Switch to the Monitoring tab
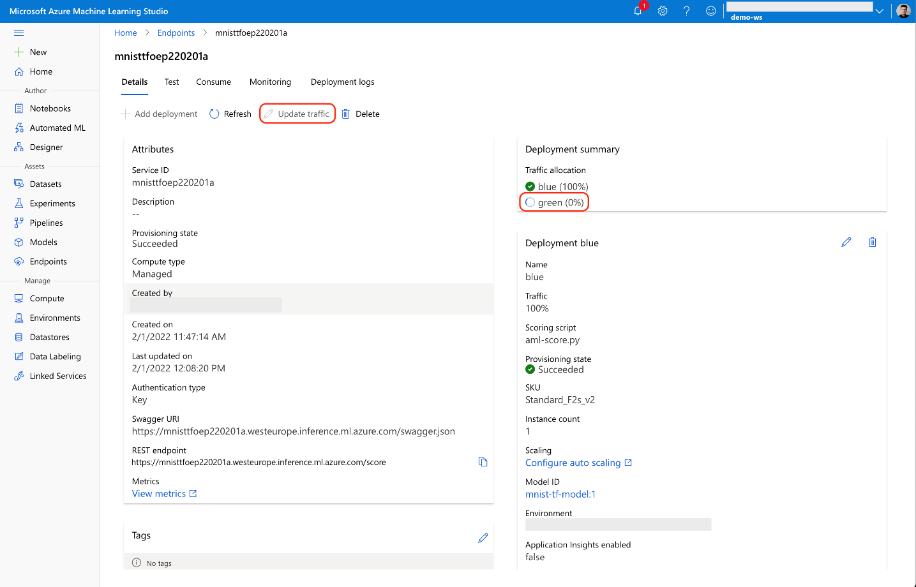This screenshot has width=916, height=587. coord(270,82)
